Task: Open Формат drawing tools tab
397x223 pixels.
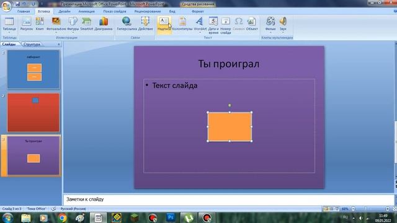Action: click(197, 11)
